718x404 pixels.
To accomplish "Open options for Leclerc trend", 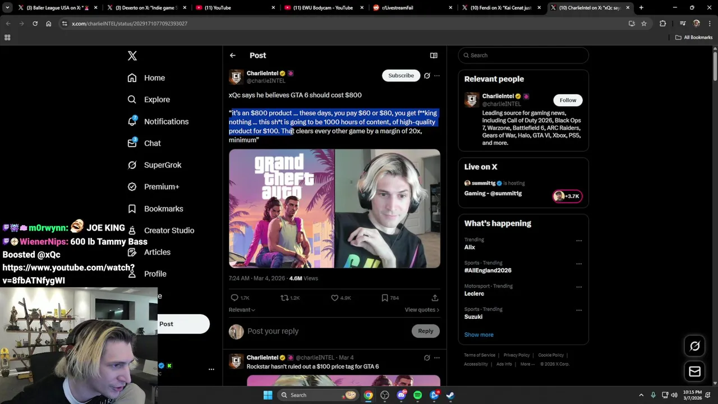I will pyautogui.click(x=579, y=287).
